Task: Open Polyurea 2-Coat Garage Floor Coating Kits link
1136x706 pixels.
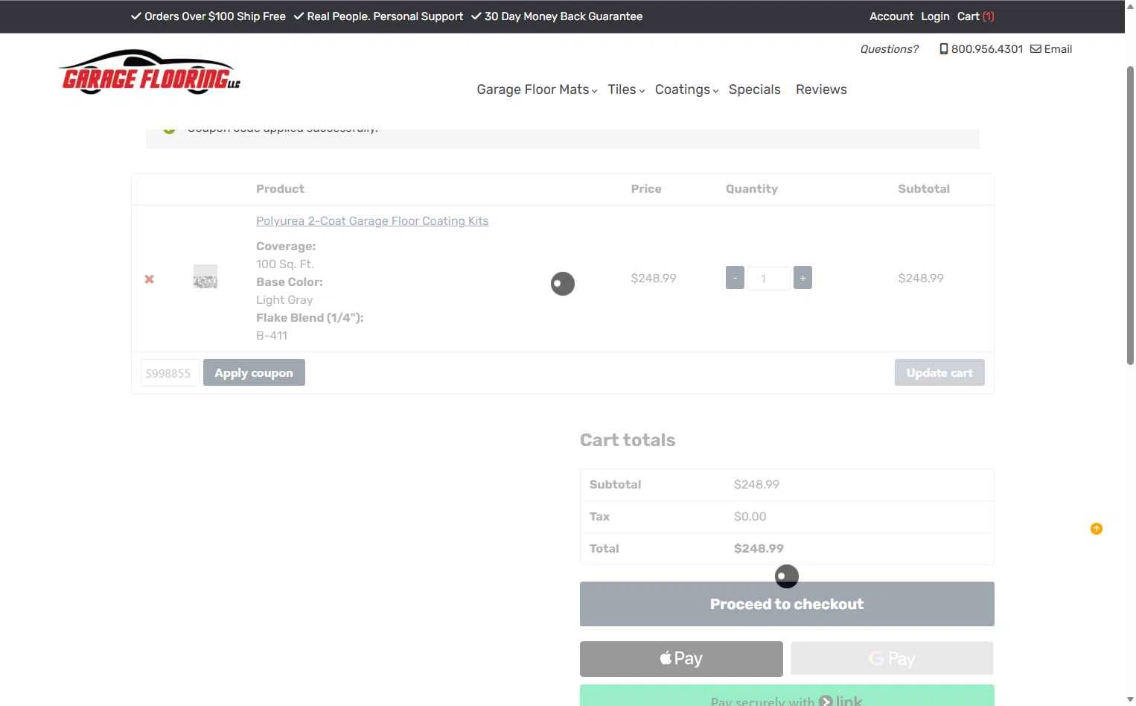Action: click(372, 221)
